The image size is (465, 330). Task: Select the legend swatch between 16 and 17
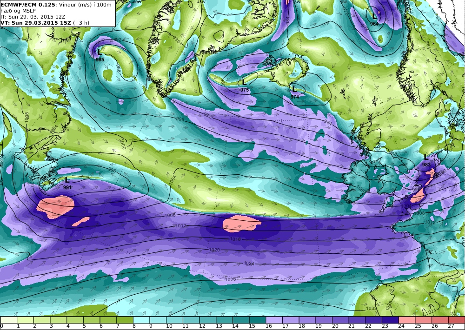coord(274,320)
